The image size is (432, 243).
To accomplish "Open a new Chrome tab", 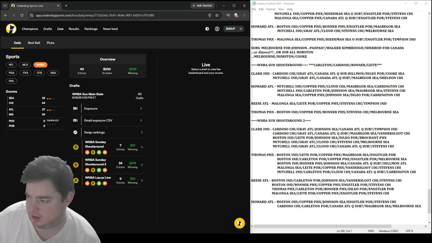I will point(66,6).
